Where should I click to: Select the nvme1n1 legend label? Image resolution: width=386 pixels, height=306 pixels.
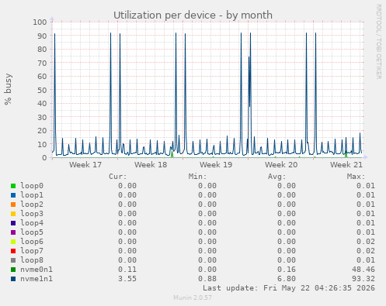(x=37, y=279)
